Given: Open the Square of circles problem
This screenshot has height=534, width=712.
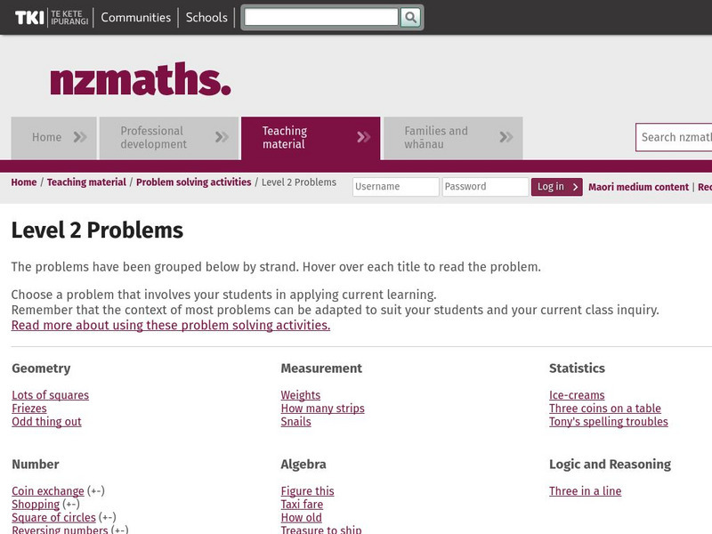Looking at the screenshot, I should [53, 517].
